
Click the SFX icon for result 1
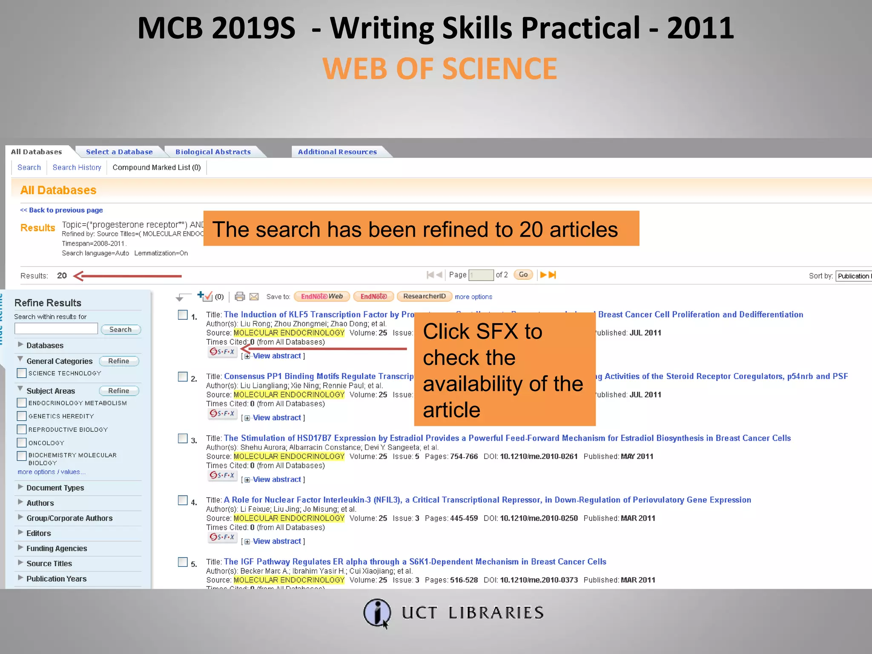222,352
